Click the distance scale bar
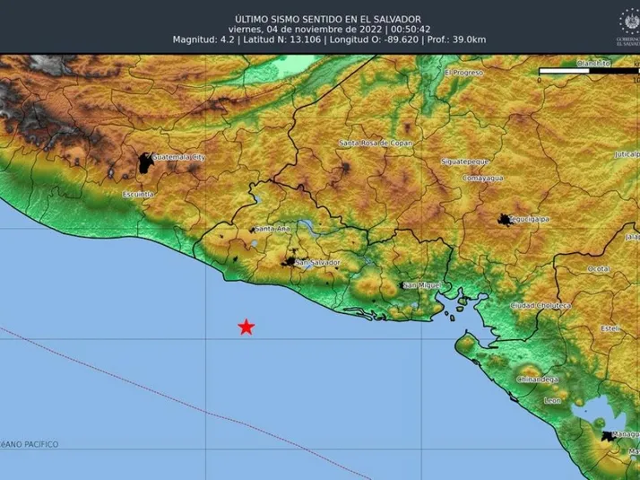 (586, 71)
